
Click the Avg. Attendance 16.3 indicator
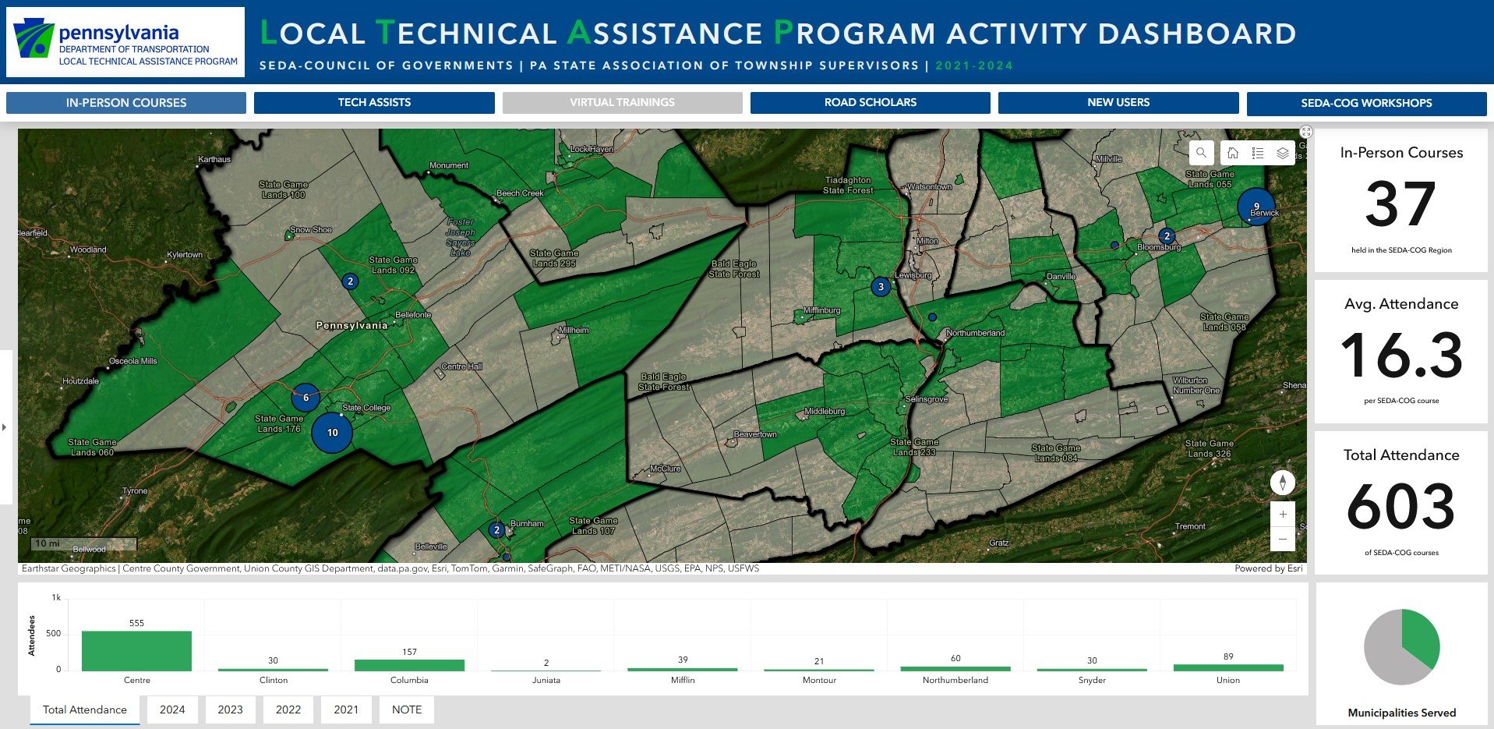pos(1401,352)
